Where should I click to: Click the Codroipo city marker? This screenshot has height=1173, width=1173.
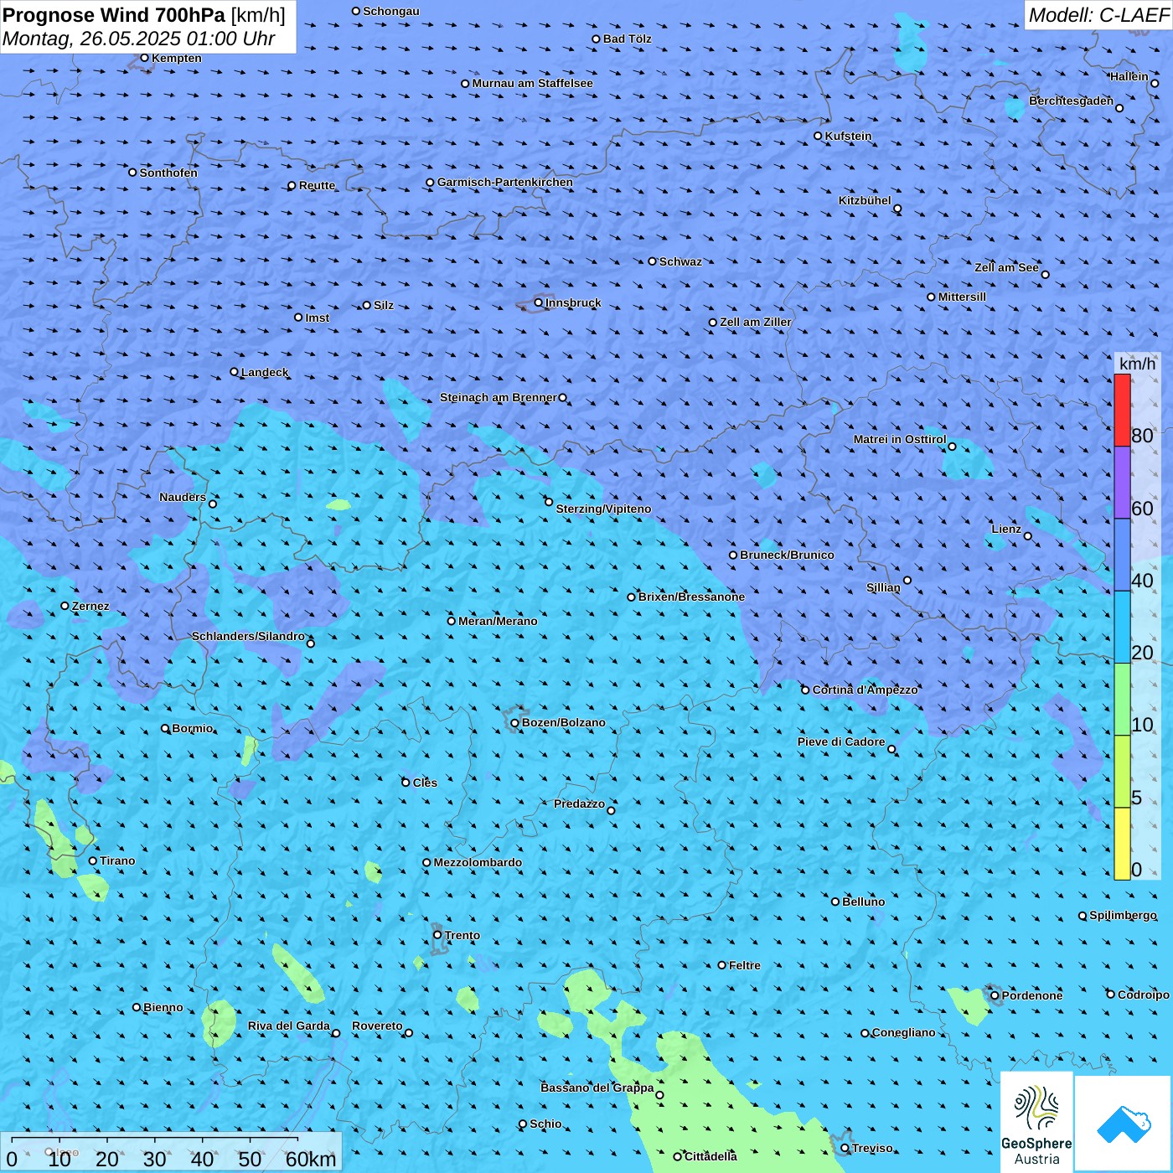click(1111, 995)
